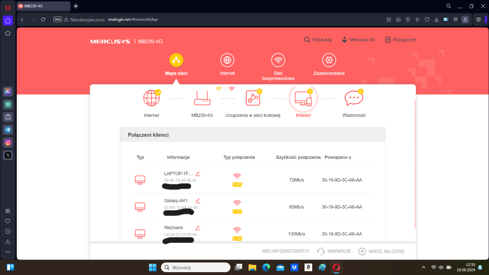Click the Windows taskbar Wyszukaj search box

[196, 267]
